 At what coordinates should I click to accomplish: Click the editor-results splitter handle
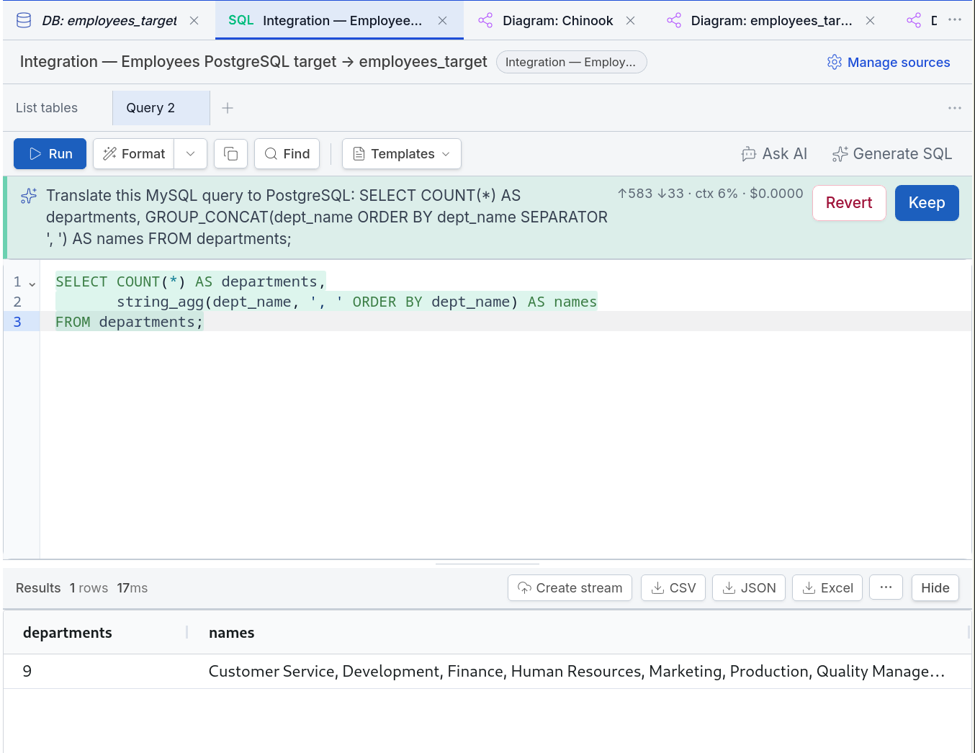487,564
